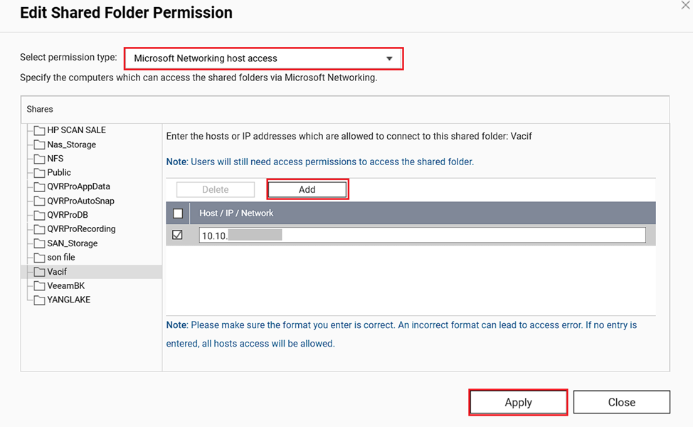The height and width of the screenshot is (427, 693).
Task: Click the YANGLAKE folder icon
Action: tap(40, 300)
